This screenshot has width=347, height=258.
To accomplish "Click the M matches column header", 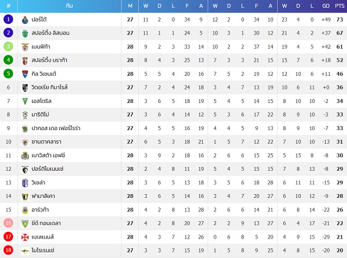I will tap(130, 6).
